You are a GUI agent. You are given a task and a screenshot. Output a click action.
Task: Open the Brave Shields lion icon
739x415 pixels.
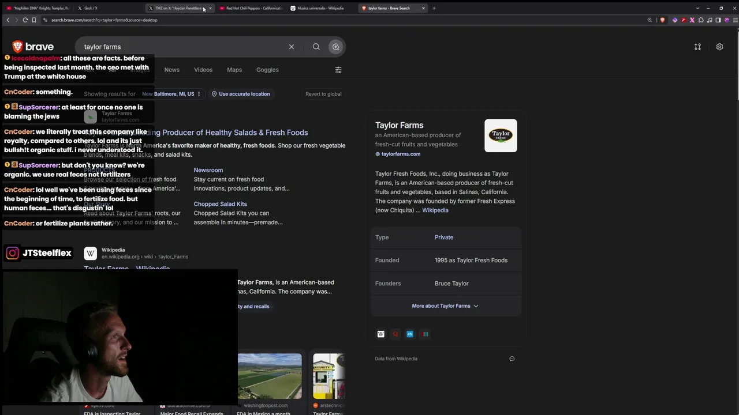[662, 20]
